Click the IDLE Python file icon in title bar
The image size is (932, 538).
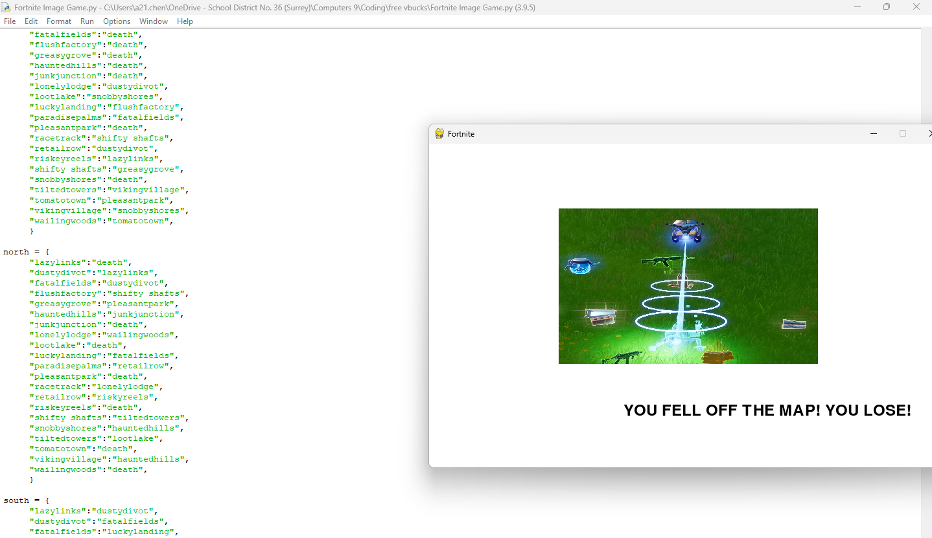click(6, 7)
